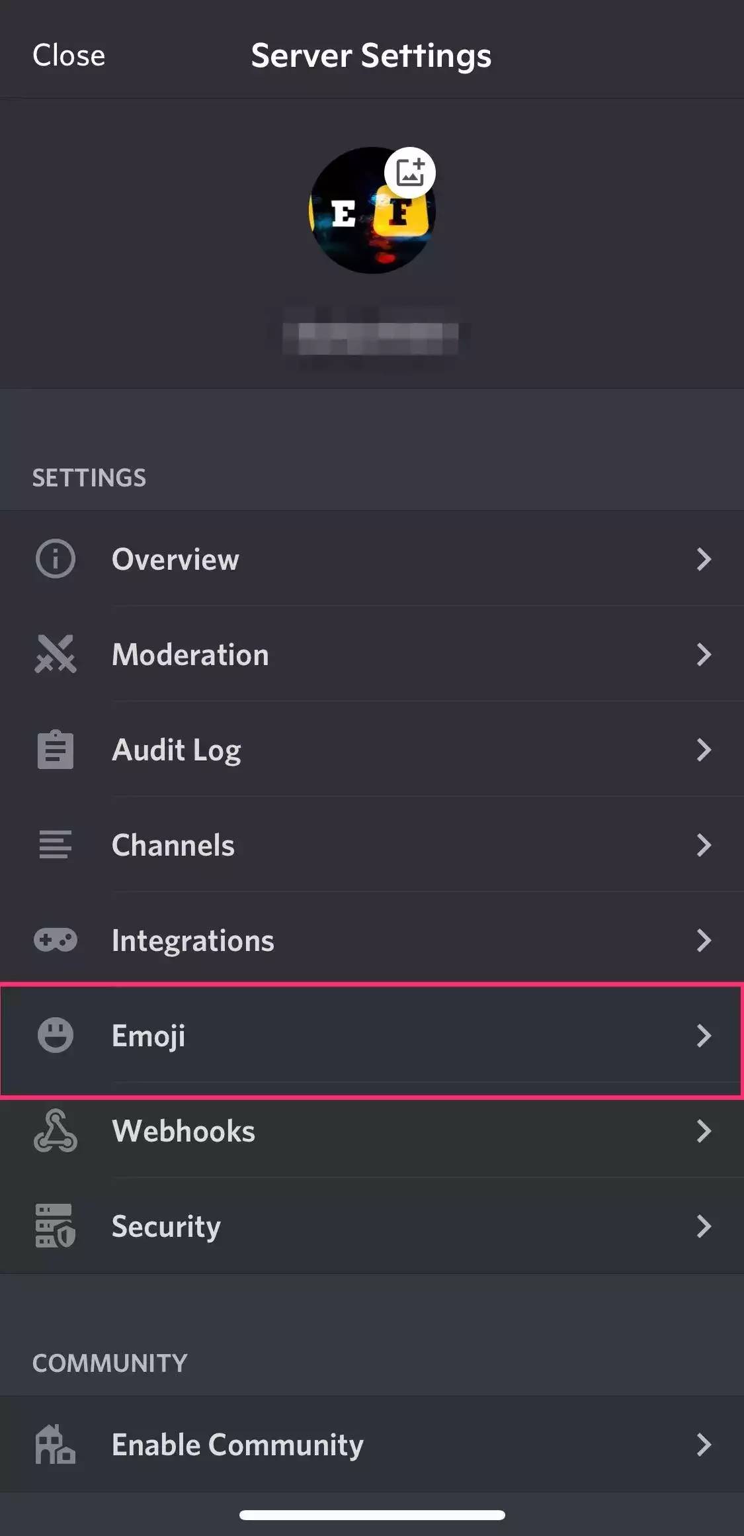Open the Integrations settings entry

coord(193,940)
